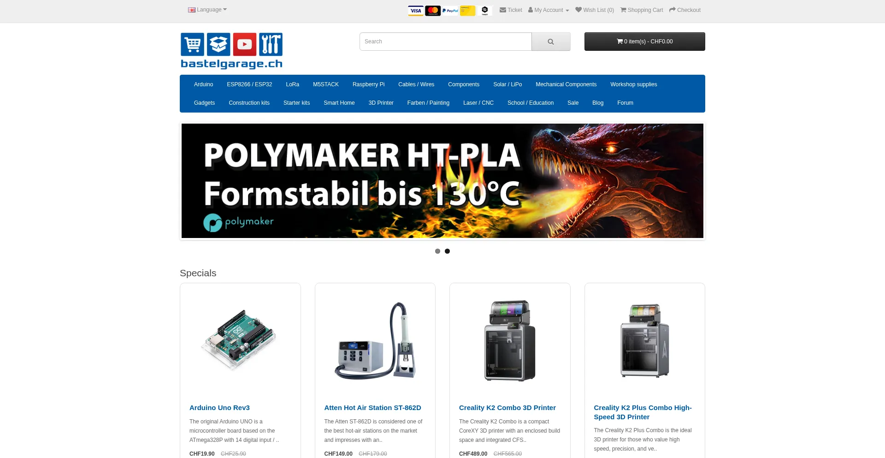
Task: Visit the Blog from the navigation
Action: pos(598,103)
